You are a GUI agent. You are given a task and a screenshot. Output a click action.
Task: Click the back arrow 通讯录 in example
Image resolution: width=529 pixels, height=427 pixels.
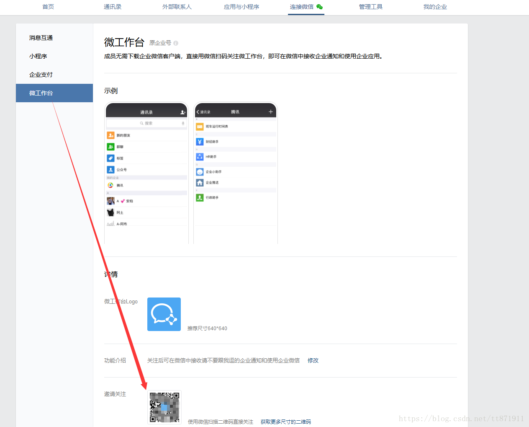203,112
